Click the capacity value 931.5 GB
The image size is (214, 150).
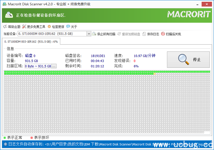(31, 61)
